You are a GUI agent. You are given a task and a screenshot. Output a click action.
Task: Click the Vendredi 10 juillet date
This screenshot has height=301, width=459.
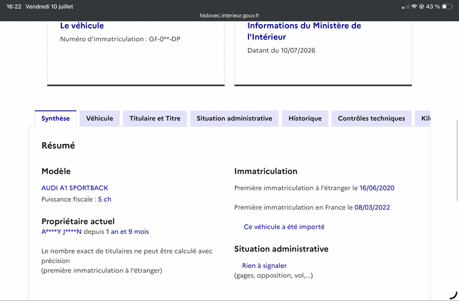point(49,6)
